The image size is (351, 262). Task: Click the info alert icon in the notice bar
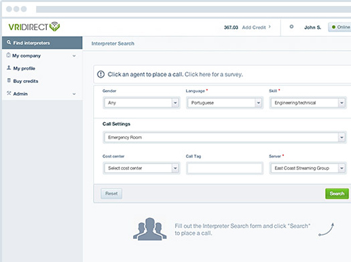(x=100, y=74)
